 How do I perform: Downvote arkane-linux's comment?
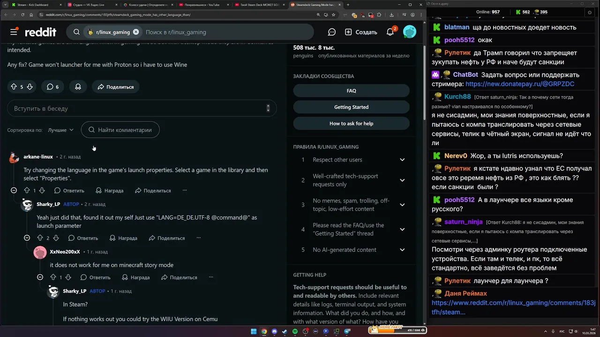click(42, 190)
